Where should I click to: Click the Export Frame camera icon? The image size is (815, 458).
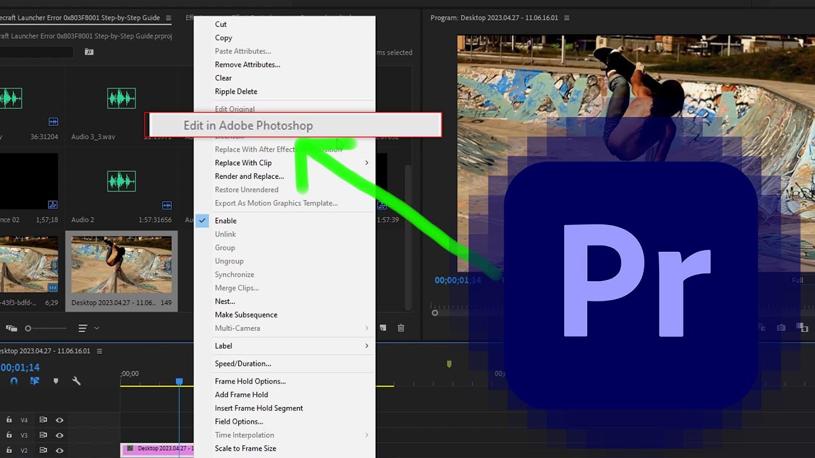tap(781, 328)
